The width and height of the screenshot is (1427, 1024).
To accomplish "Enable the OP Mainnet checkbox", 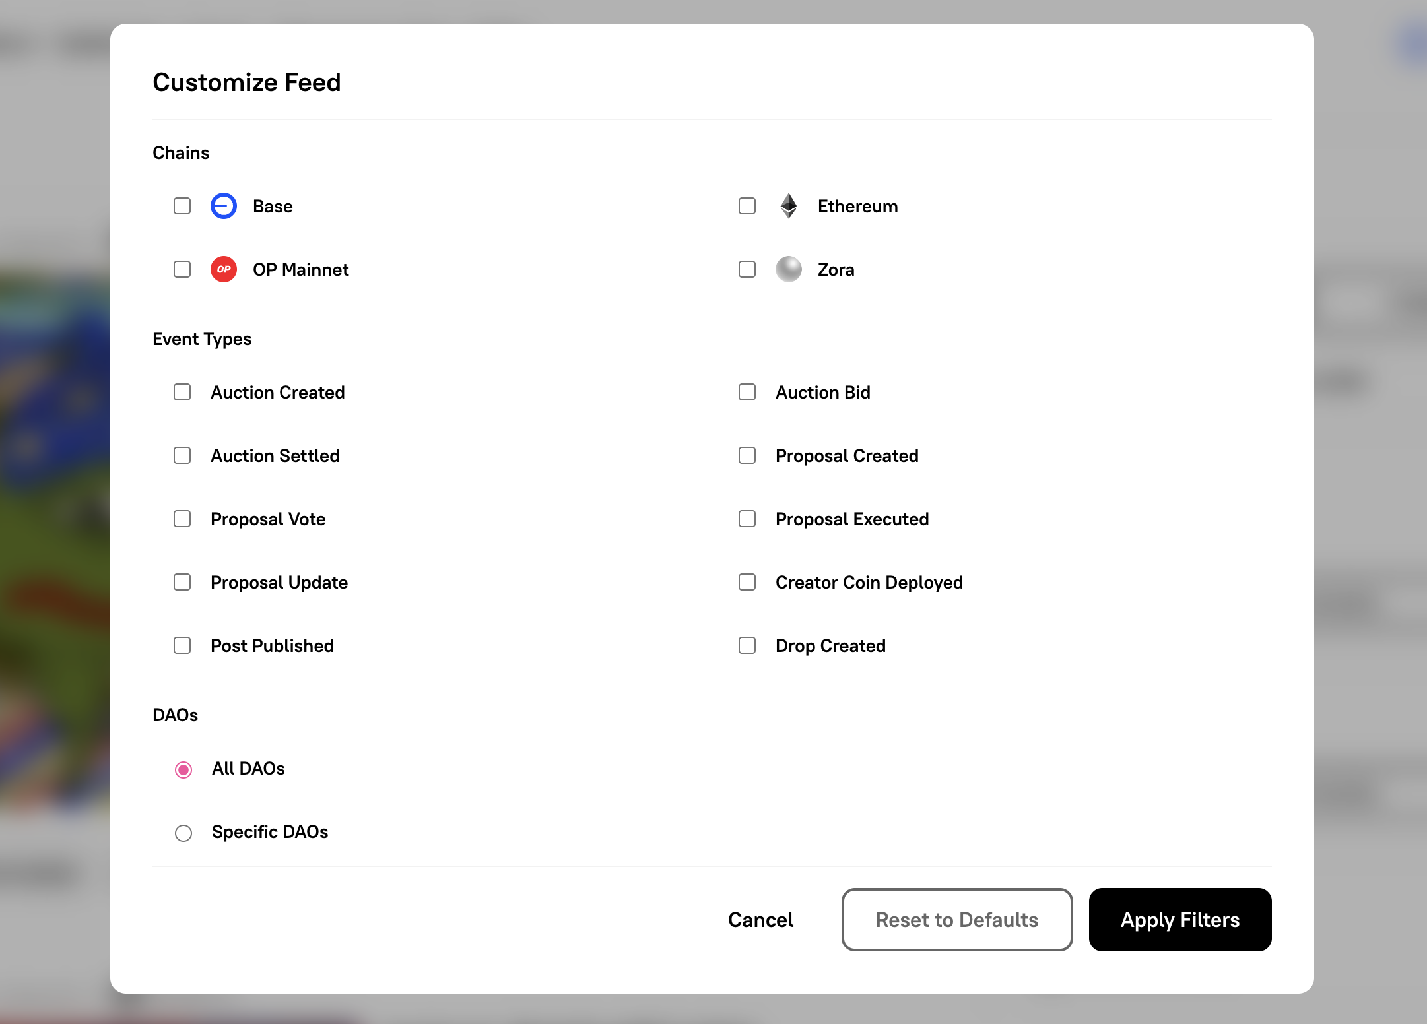I will point(182,269).
